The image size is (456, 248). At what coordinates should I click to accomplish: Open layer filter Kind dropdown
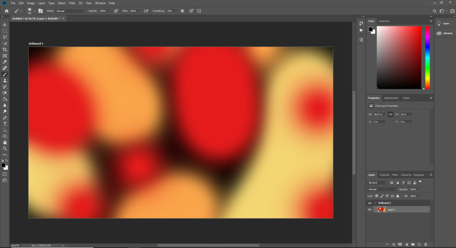tap(378, 183)
